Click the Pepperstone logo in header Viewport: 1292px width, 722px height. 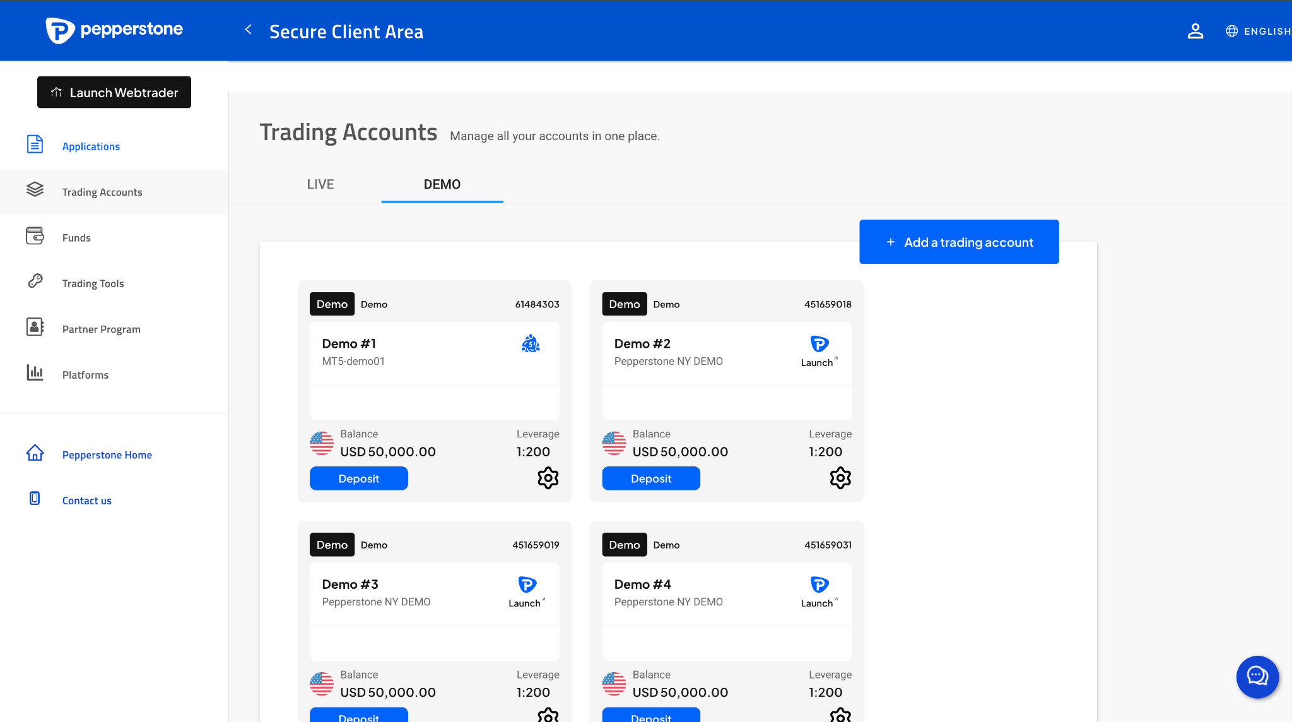tap(114, 30)
